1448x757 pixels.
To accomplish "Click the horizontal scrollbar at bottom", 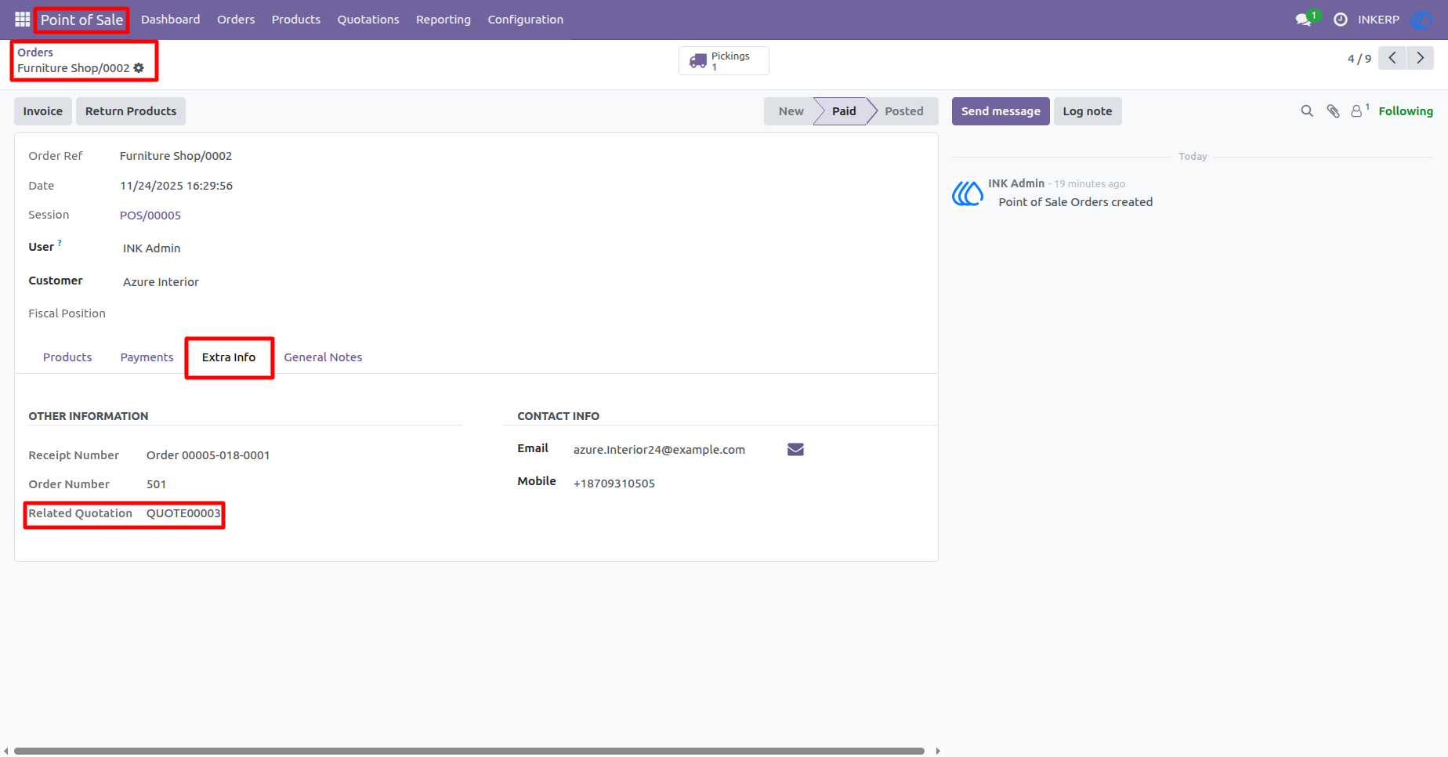I will click(469, 751).
